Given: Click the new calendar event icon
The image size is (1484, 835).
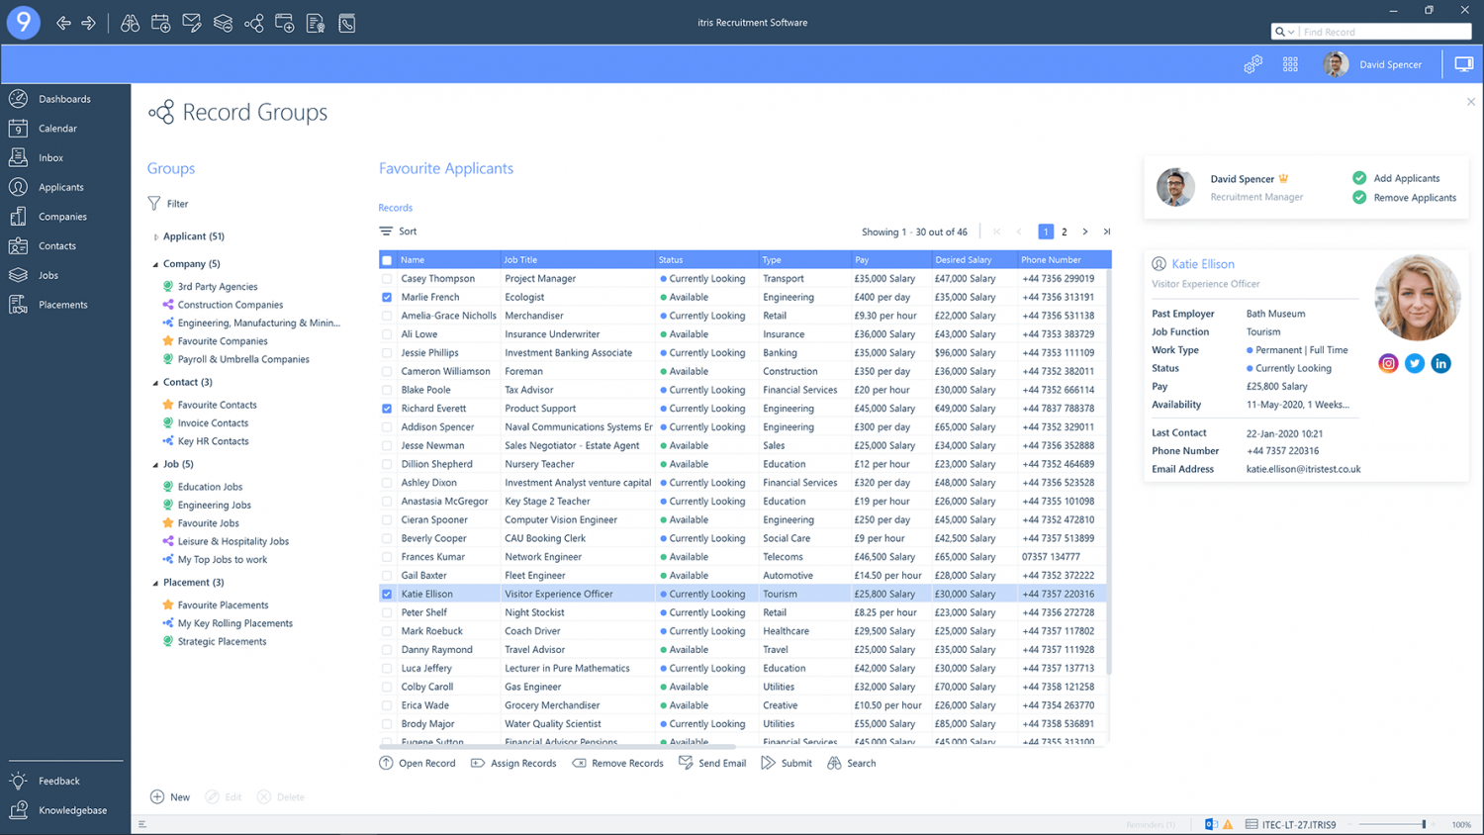Looking at the screenshot, I should click(160, 23).
